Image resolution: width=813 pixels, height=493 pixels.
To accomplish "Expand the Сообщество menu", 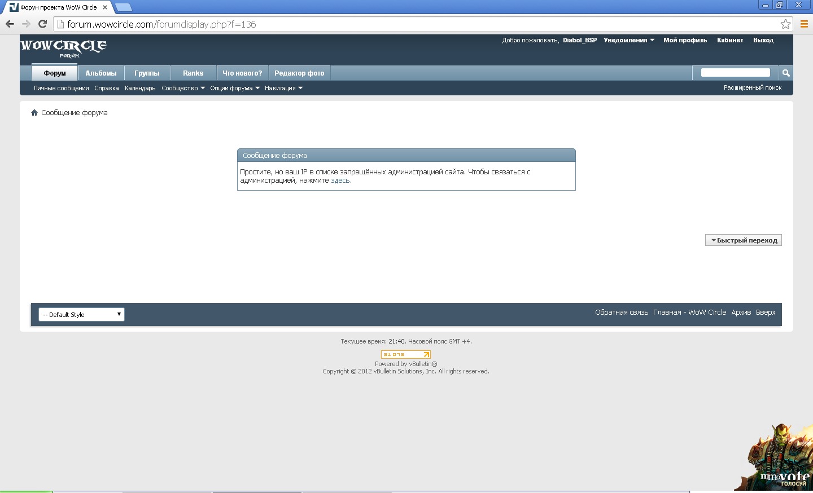I will coord(183,88).
